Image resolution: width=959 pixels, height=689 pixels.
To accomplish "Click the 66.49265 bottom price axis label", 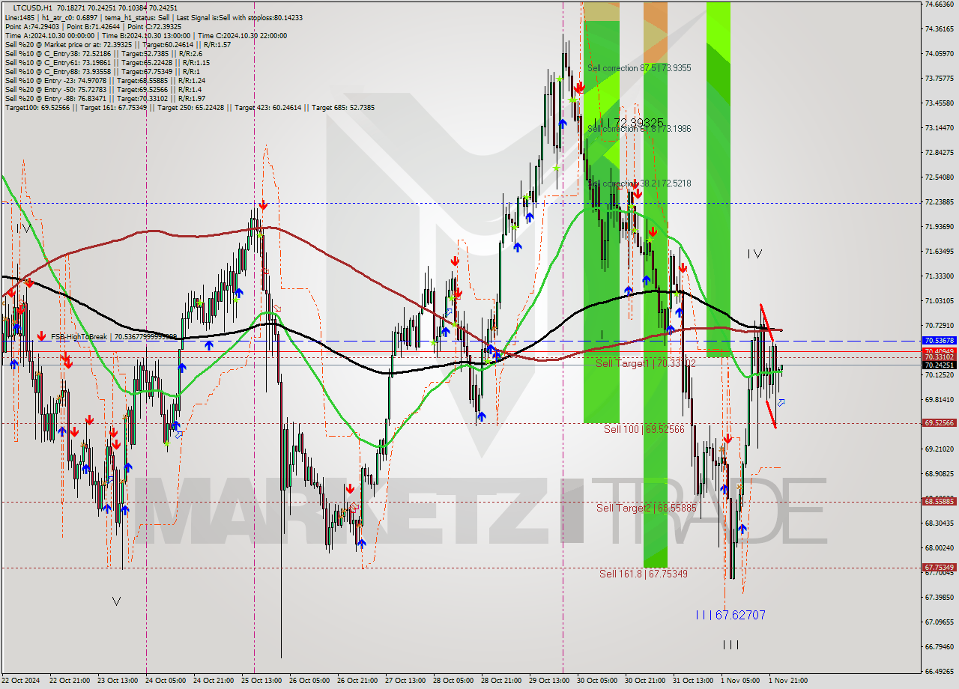I will (939, 671).
